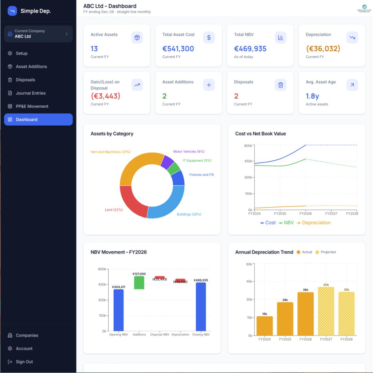Click the Active Assets cube icon
Screen dimensions: 373x373
coord(137,38)
